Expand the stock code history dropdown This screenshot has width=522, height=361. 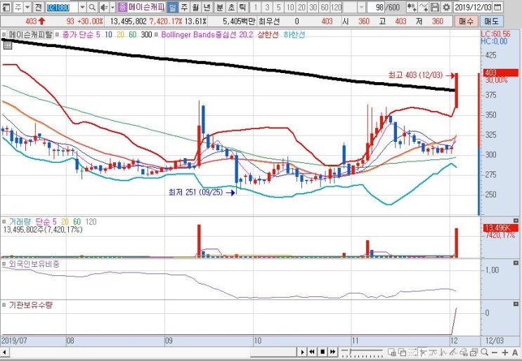tap(83, 7)
